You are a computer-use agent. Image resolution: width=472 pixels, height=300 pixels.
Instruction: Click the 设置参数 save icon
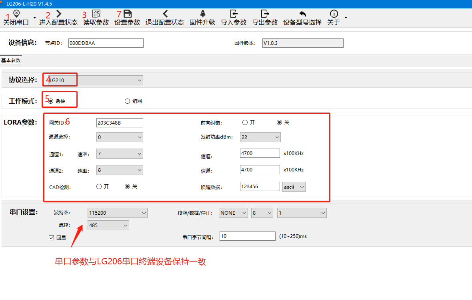point(128,14)
